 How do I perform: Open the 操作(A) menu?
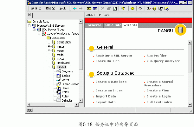tap(36, 9)
